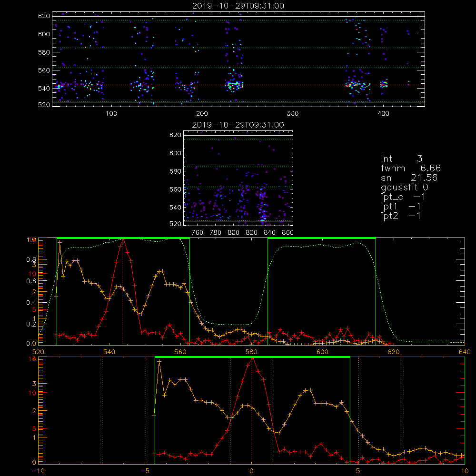Click the top plot title 2019-10-29T09:31:00
Screen dimensions: 476x476
[x=238, y=6]
